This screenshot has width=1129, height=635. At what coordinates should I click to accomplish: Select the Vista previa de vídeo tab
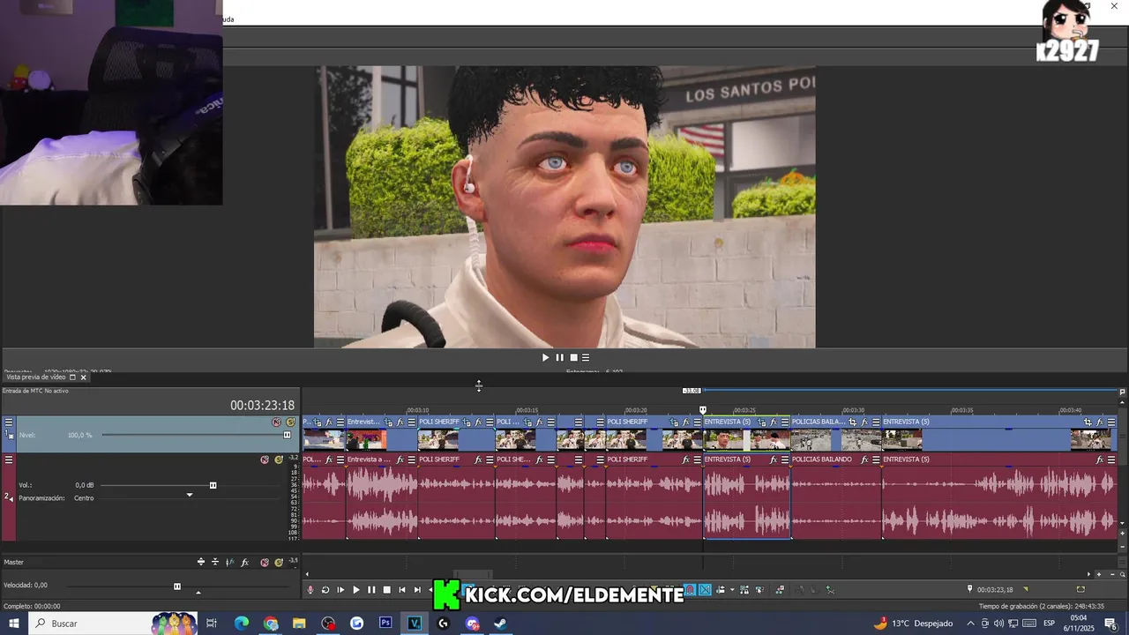36,377
